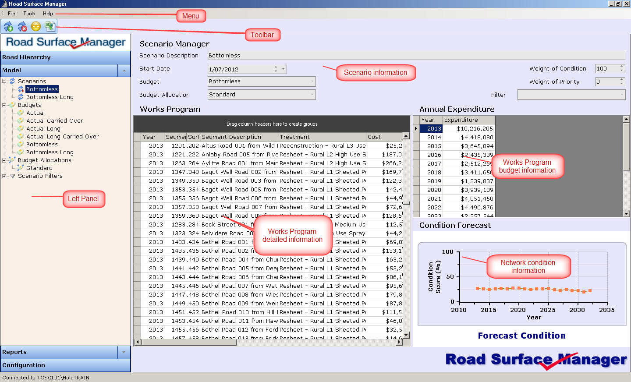631x382 pixels.
Task: Click the icon beside the Bottomless scenario
Action: click(x=21, y=89)
